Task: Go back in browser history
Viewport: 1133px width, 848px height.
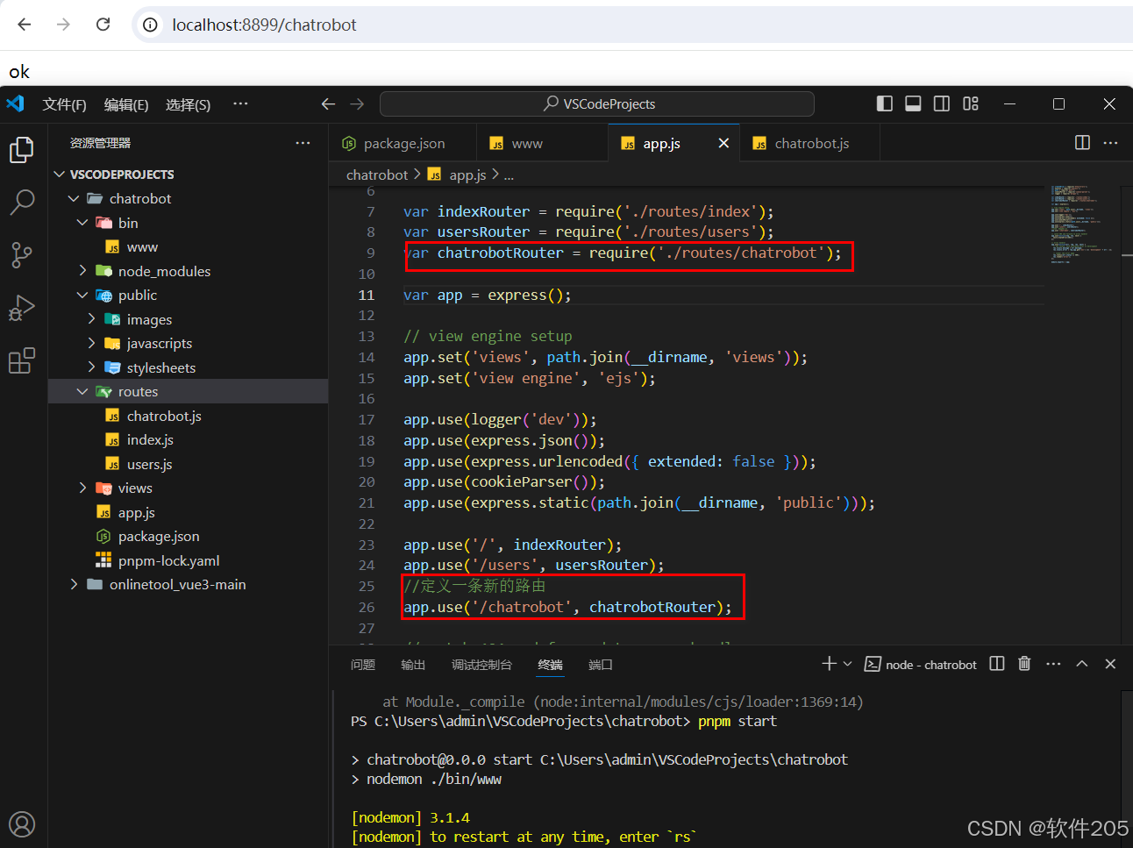Action: point(25,25)
